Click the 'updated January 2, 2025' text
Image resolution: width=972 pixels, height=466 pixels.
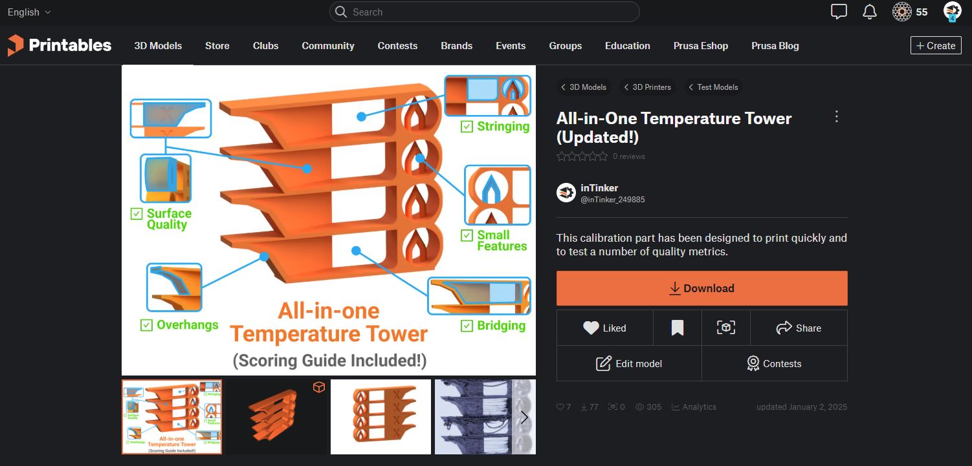pyautogui.click(x=802, y=407)
